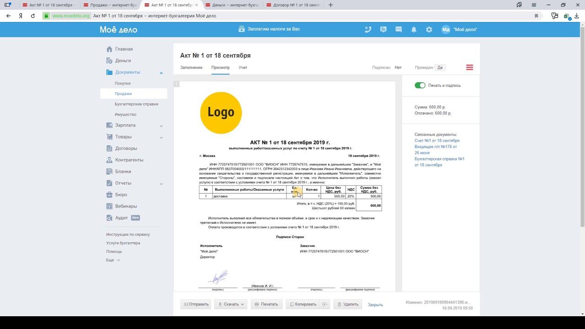Collapse the Документы section chevron

coord(161,73)
